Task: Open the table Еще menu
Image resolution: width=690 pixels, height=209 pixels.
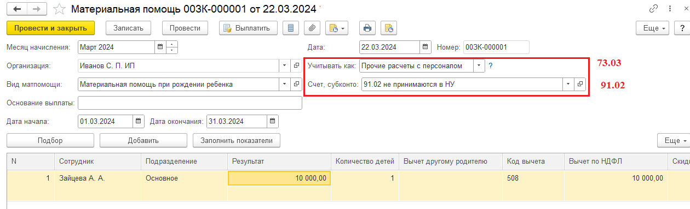Action: [x=674, y=140]
